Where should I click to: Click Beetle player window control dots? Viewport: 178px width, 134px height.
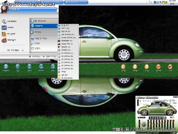click(x=176, y=97)
